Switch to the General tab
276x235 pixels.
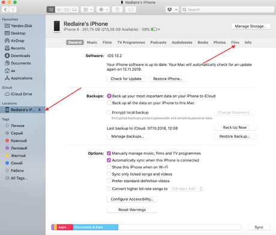75,43
